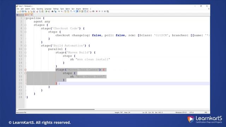Click the Playback macro icon
Image resolution: width=226 pixels, height=127 pixels.
pos(102,11)
